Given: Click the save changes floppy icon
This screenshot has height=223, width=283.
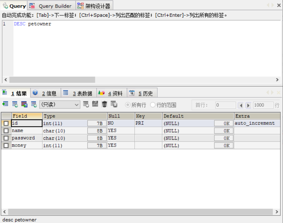Looking at the screenshot, I should pos(95,104).
